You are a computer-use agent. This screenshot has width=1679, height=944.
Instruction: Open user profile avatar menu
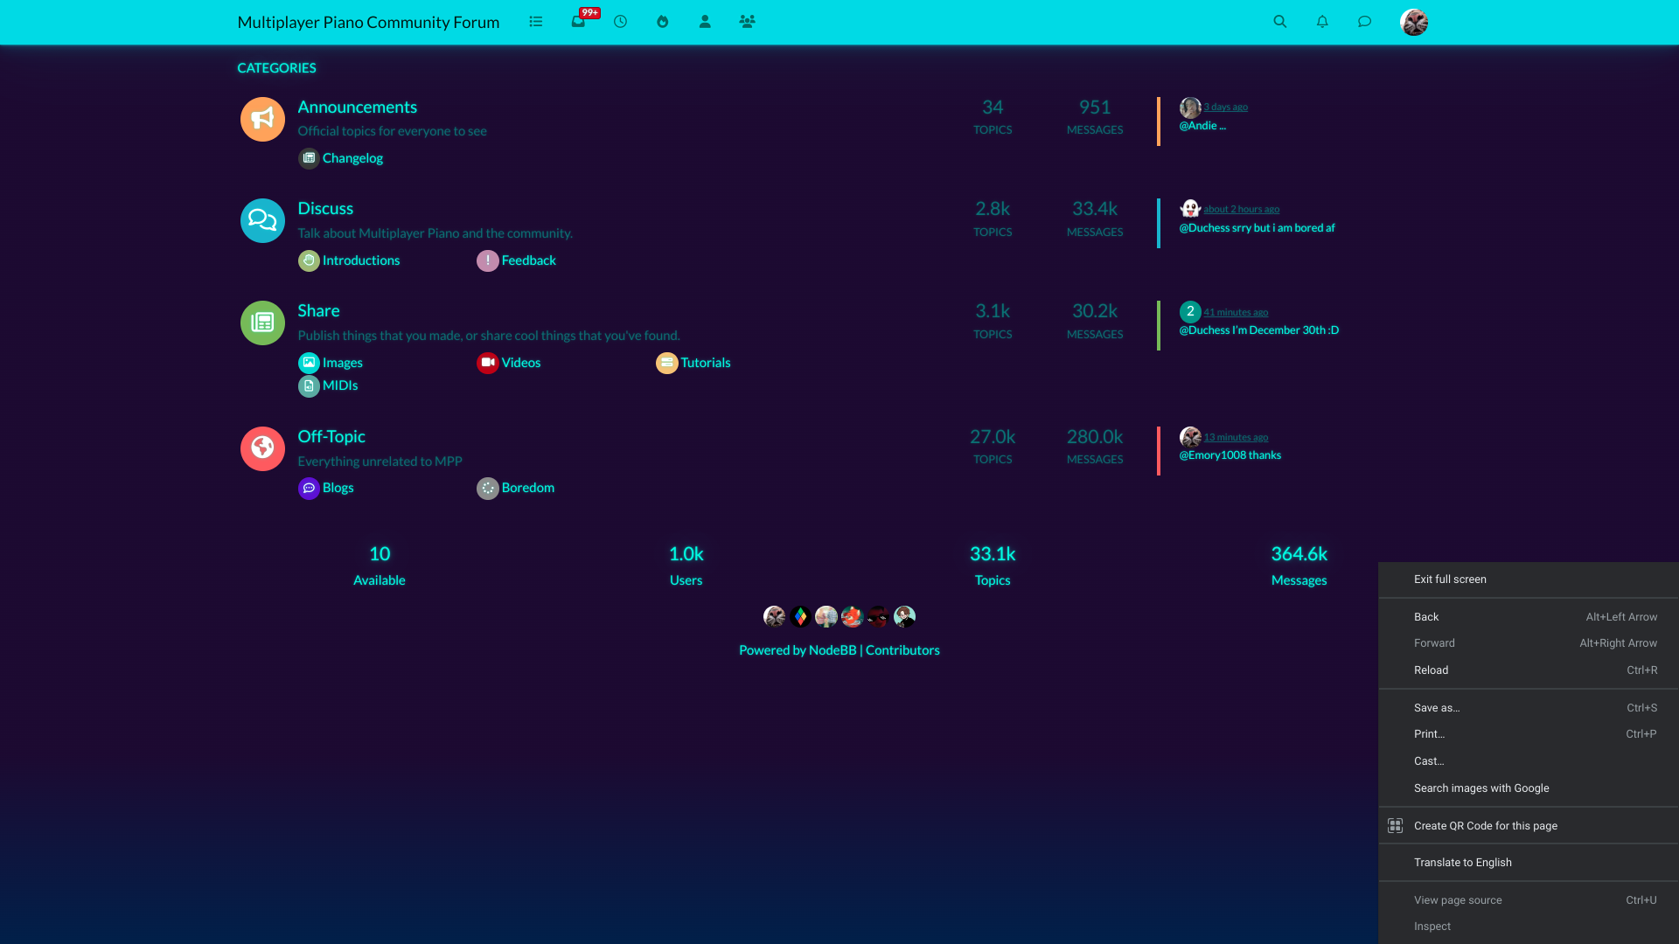1413,22
